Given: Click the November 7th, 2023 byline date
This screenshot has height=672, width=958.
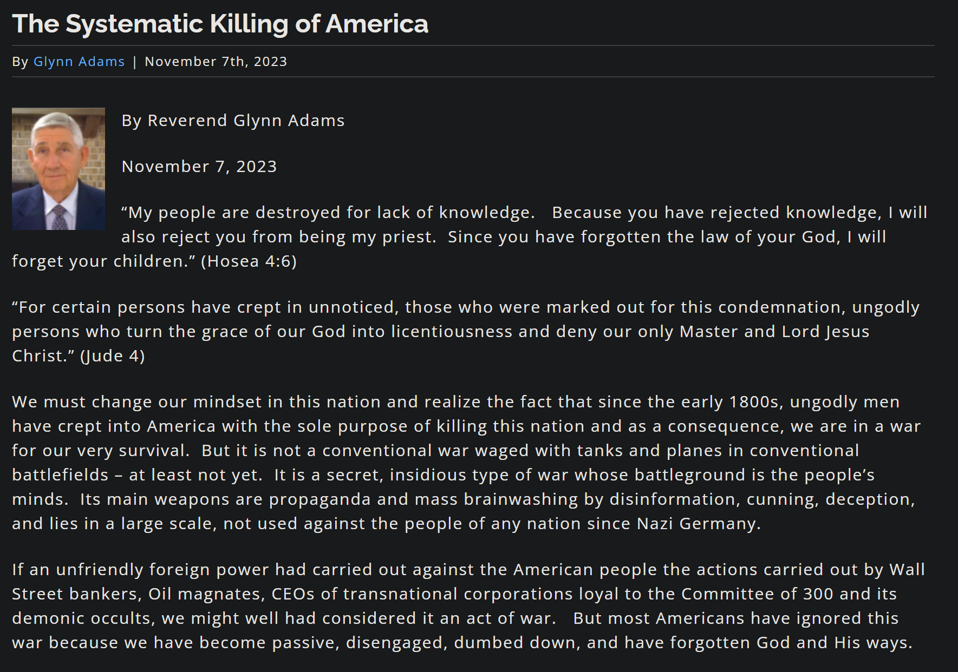Looking at the screenshot, I should pos(216,62).
